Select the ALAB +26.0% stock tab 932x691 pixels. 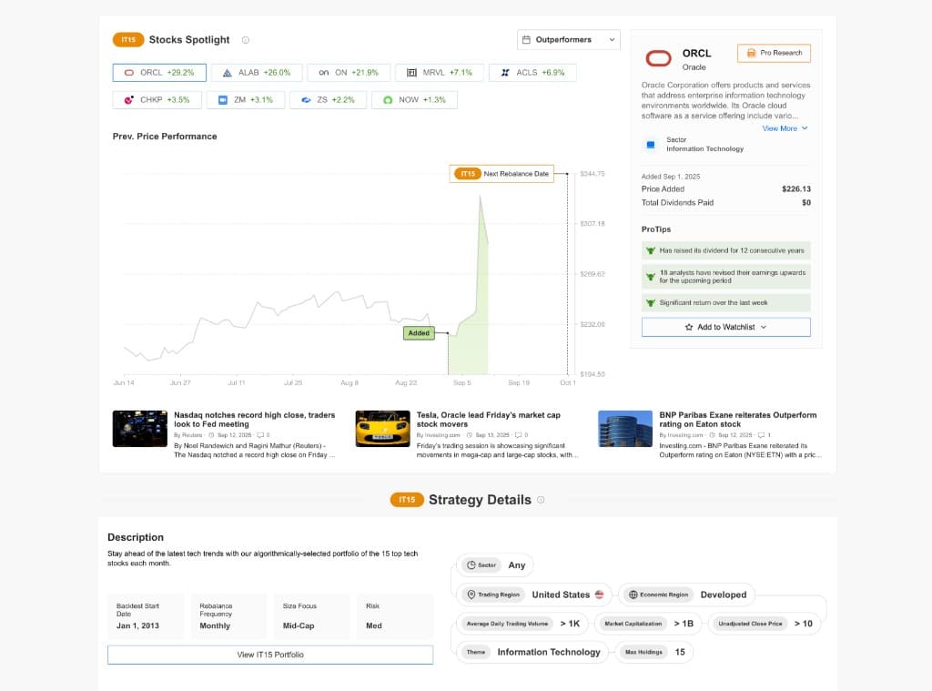pos(257,73)
